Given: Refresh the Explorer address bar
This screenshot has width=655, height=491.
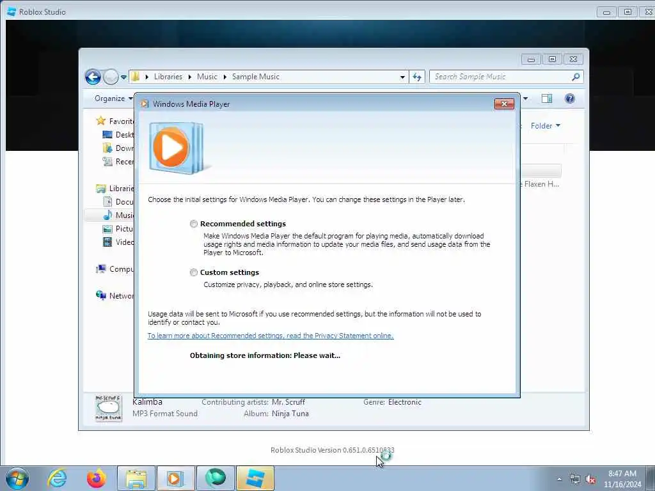Looking at the screenshot, I should pos(417,77).
